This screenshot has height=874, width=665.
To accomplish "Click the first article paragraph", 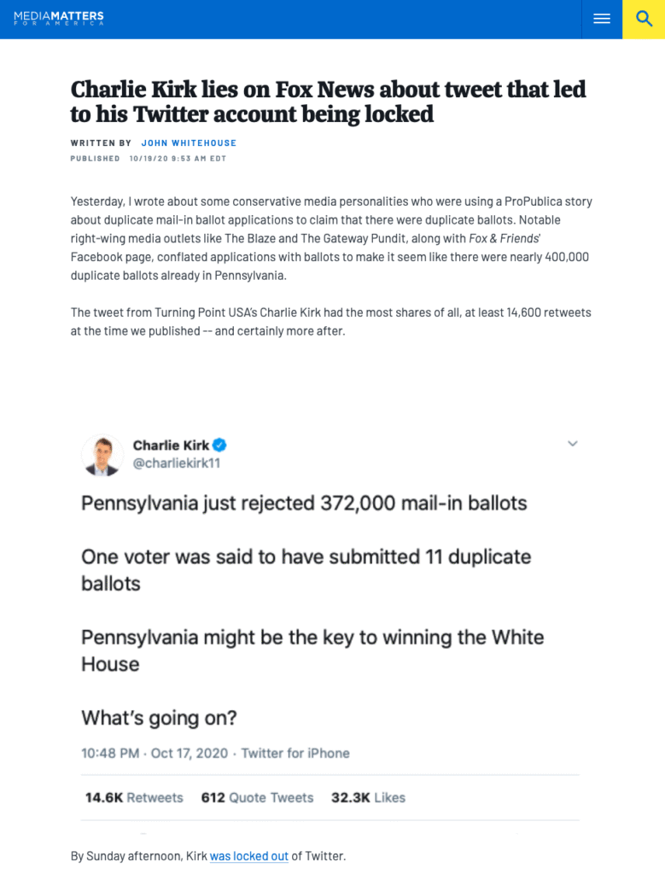I will coord(331,239).
